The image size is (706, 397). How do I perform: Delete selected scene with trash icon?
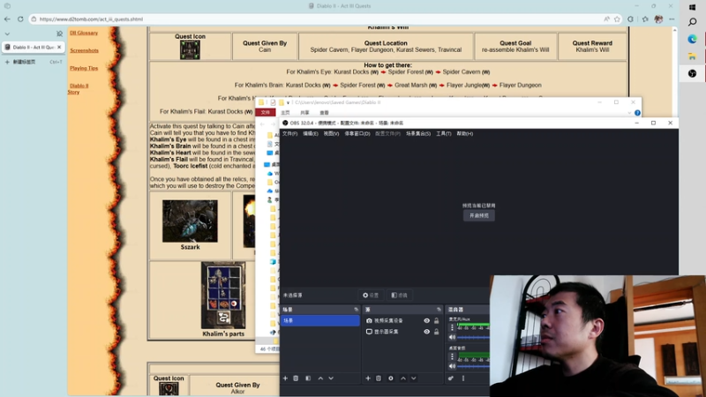coord(296,378)
